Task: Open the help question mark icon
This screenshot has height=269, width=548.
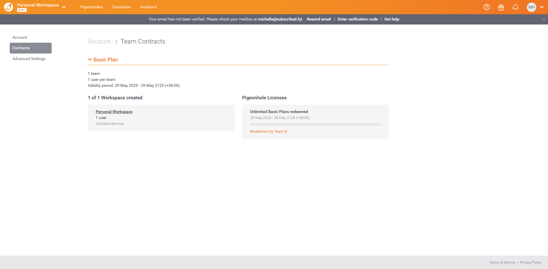Action: point(486,7)
